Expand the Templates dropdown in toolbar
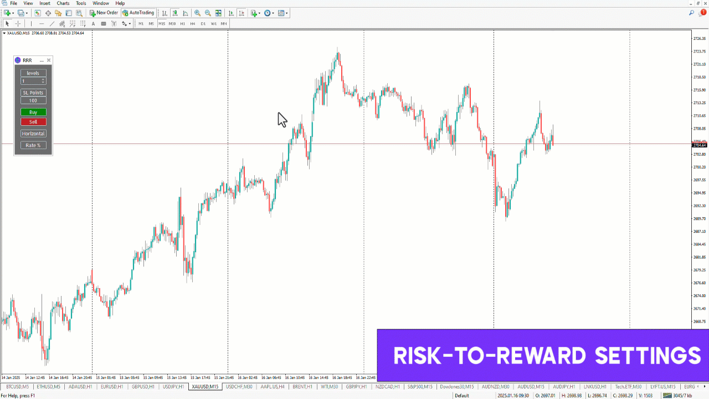This screenshot has height=399, width=709. click(x=287, y=13)
